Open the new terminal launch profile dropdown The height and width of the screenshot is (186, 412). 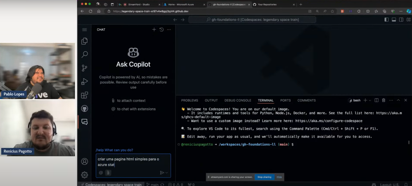tap(370, 100)
